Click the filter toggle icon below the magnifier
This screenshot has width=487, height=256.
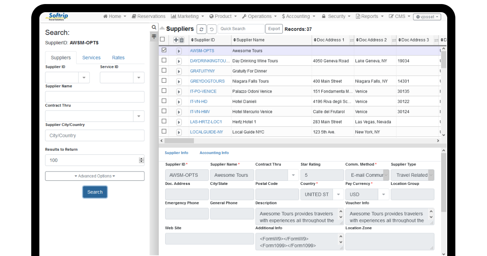pyautogui.click(x=154, y=37)
